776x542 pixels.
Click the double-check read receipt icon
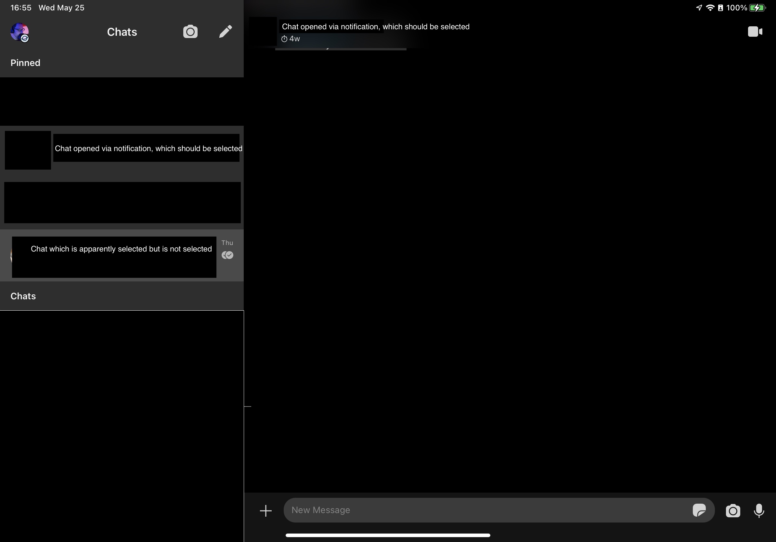click(227, 255)
